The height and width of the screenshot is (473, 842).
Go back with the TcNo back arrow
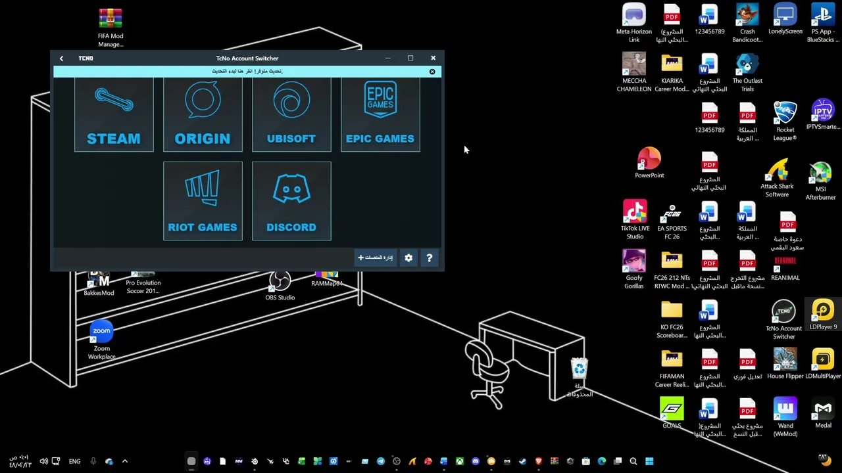point(61,58)
